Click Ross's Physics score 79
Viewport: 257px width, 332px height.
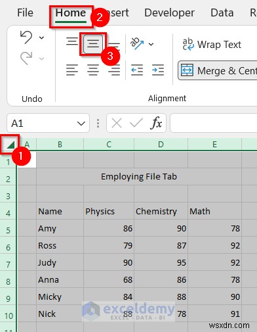tap(109, 245)
